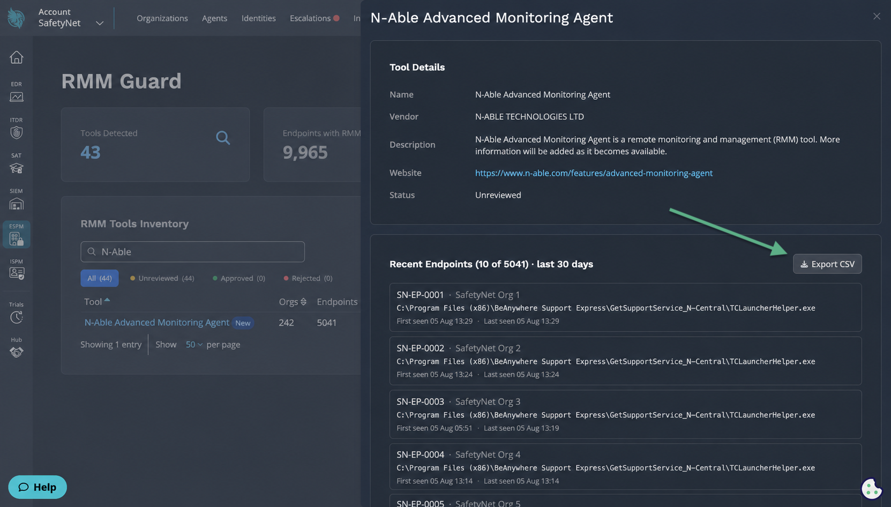Open N-Able Advanced Monitoring Agent tool link
891x507 pixels.
point(157,322)
